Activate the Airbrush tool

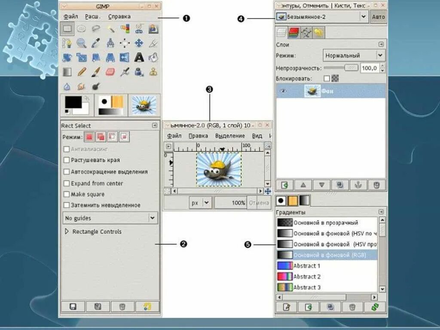(x=125, y=72)
